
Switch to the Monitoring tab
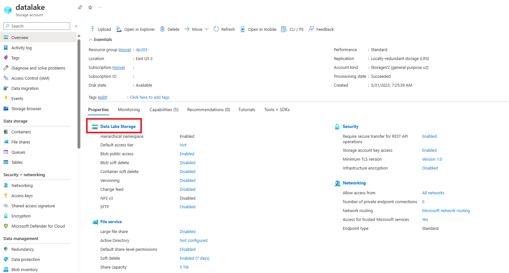[x=129, y=110]
